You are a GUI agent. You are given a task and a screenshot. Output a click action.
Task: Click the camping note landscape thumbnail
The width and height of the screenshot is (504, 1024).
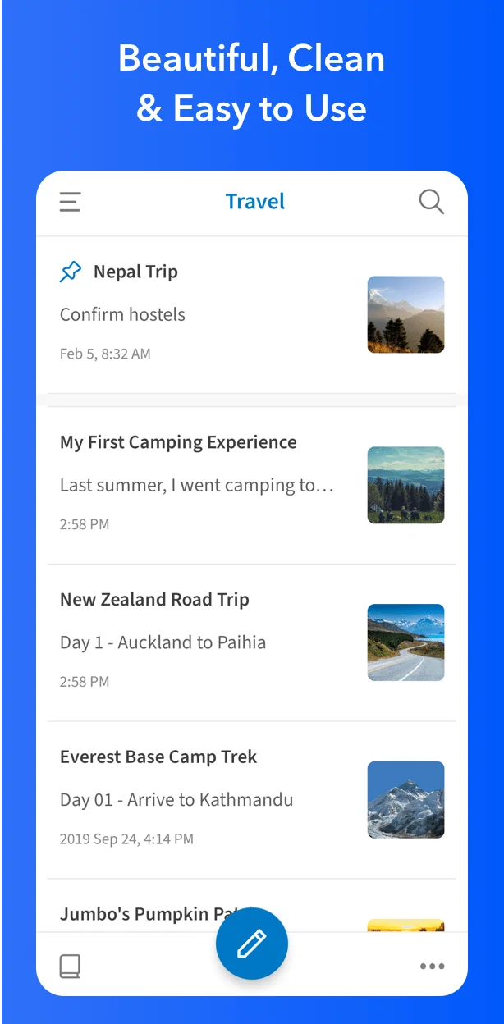405,486
